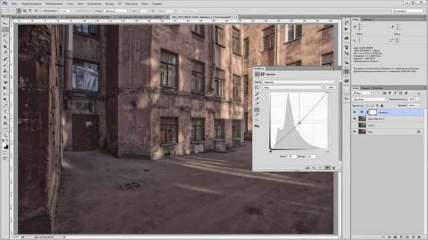The height and width of the screenshot is (240, 428).
Task: Click the black point slider under curve
Action: click(x=270, y=151)
